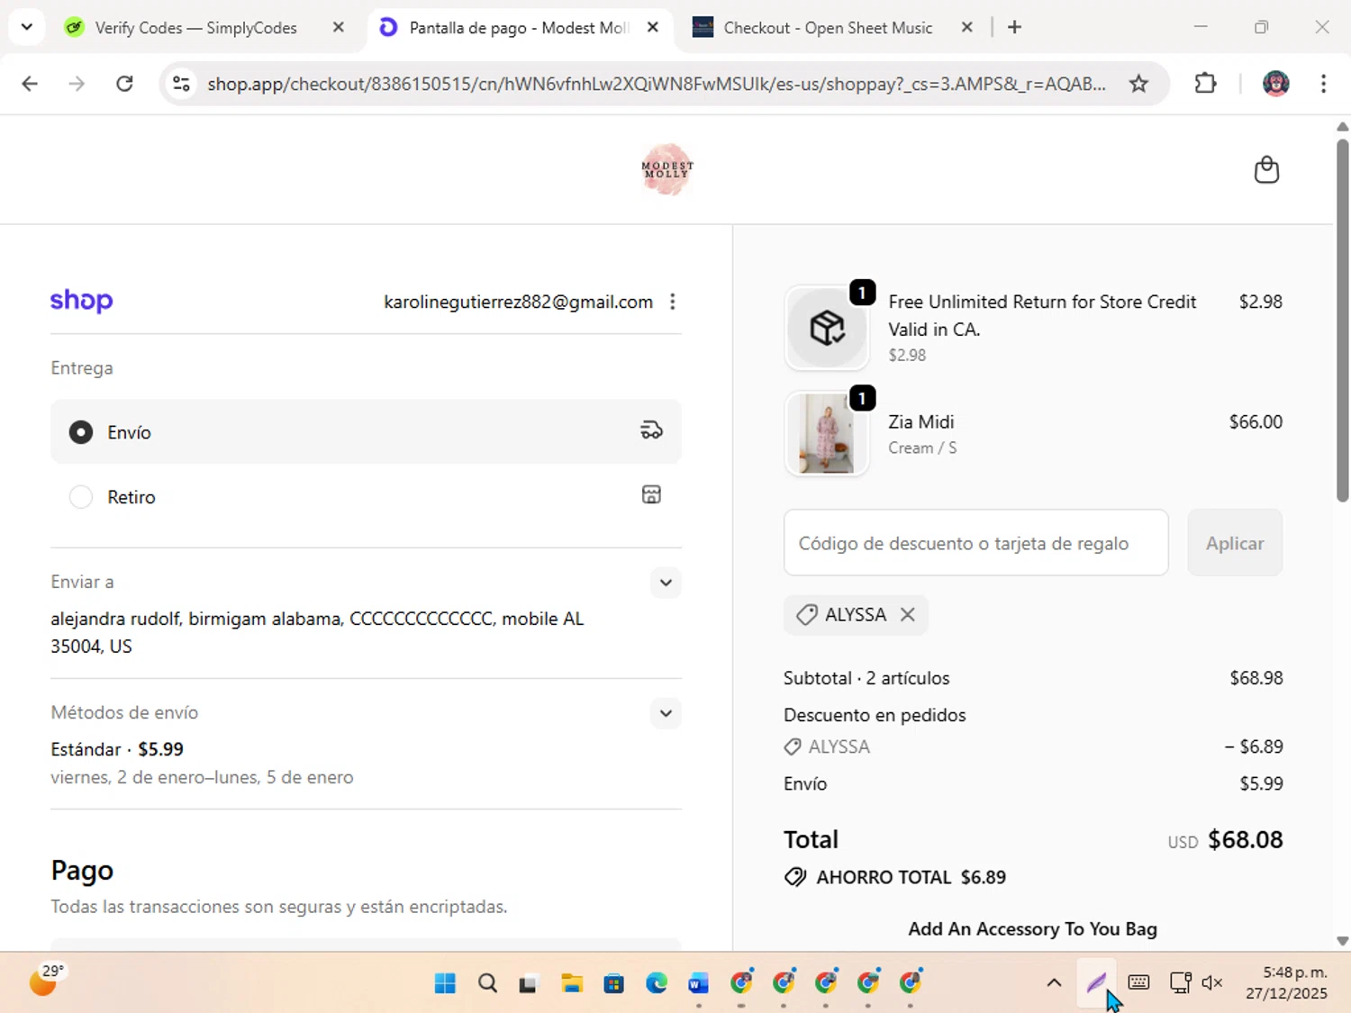Open a new browser tab
1351x1013 pixels.
pyautogui.click(x=1014, y=27)
